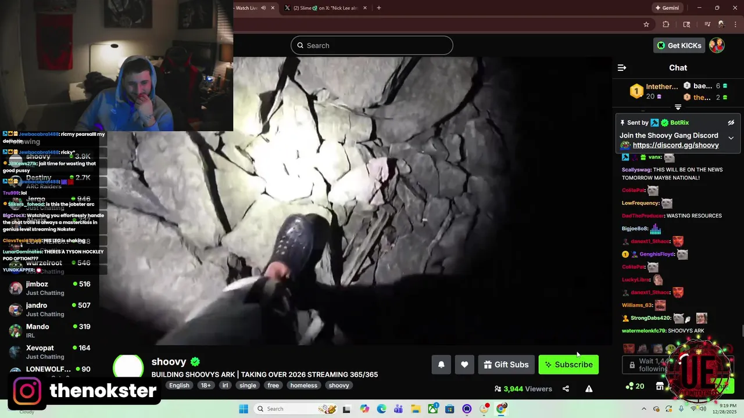Toggle stream notifications bell
The width and height of the screenshot is (744, 418).
coord(441,365)
